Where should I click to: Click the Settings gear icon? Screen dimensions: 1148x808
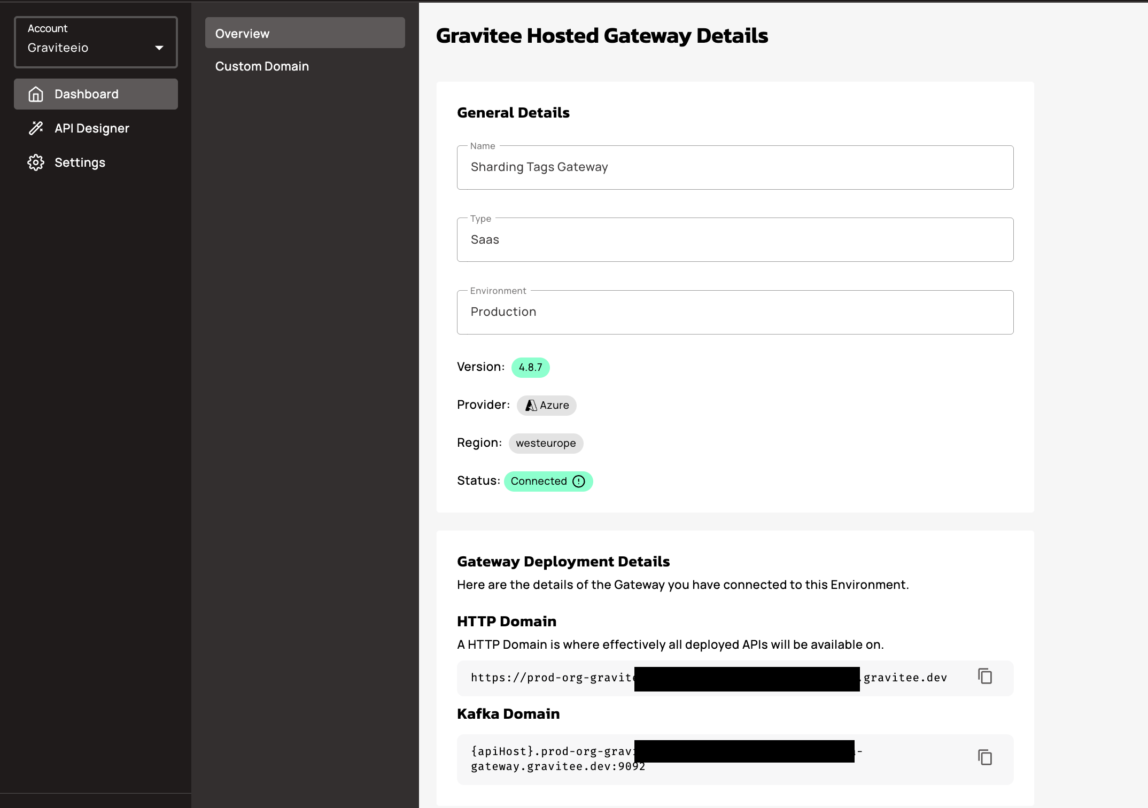point(36,162)
